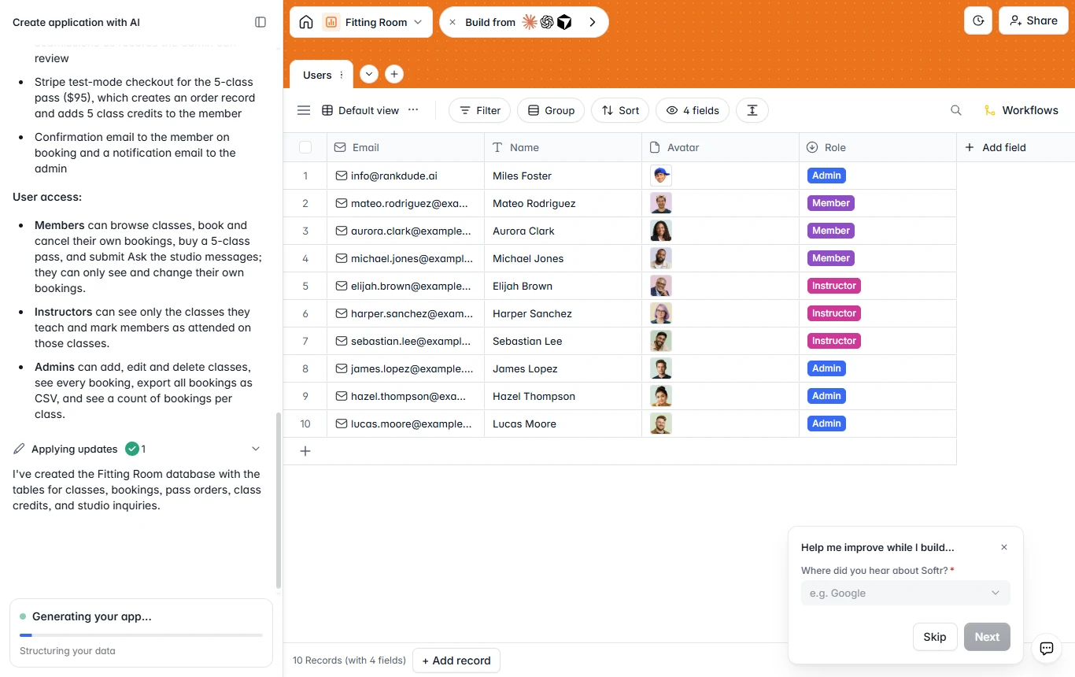Screen dimensions: 1075x677
Task: Click Hazel Thompson's avatar thumbnail
Action: pos(661,396)
